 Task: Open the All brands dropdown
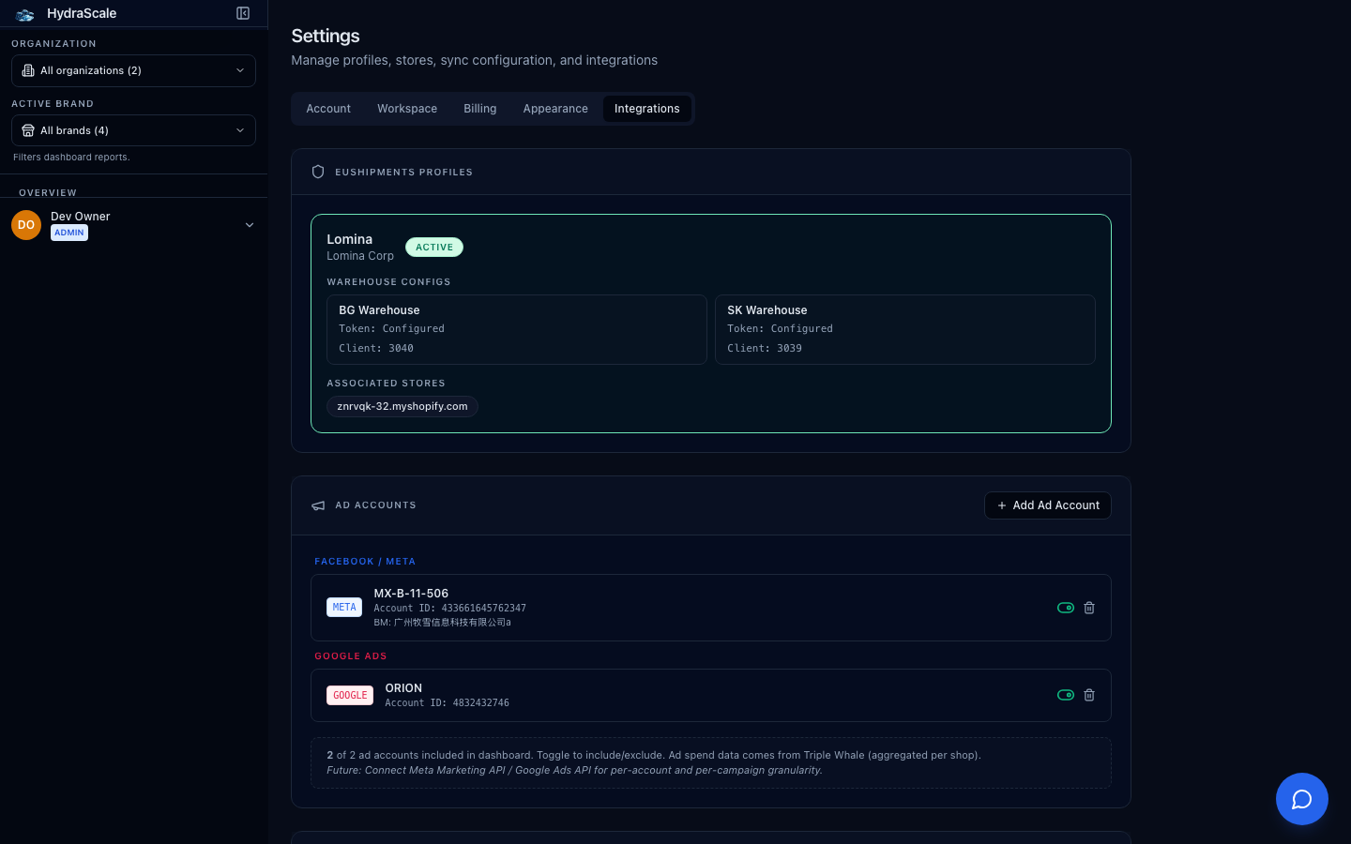(133, 130)
